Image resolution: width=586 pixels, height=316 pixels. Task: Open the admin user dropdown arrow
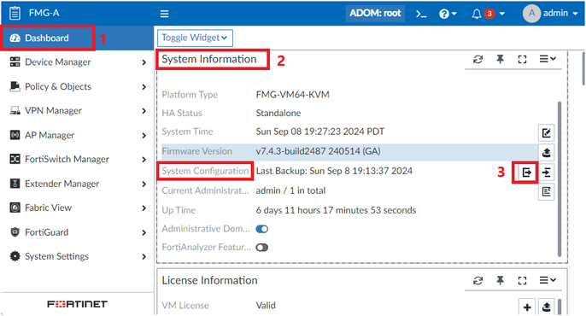pos(575,14)
